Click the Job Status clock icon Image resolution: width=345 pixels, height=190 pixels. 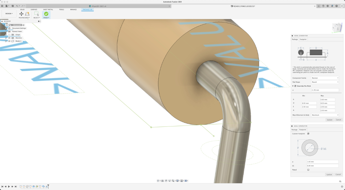[x=327, y=6]
